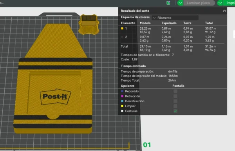Click the yellow Limpiar color square
This screenshot has height=151, width=235.
pyautogui.click(x=122, y=106)
